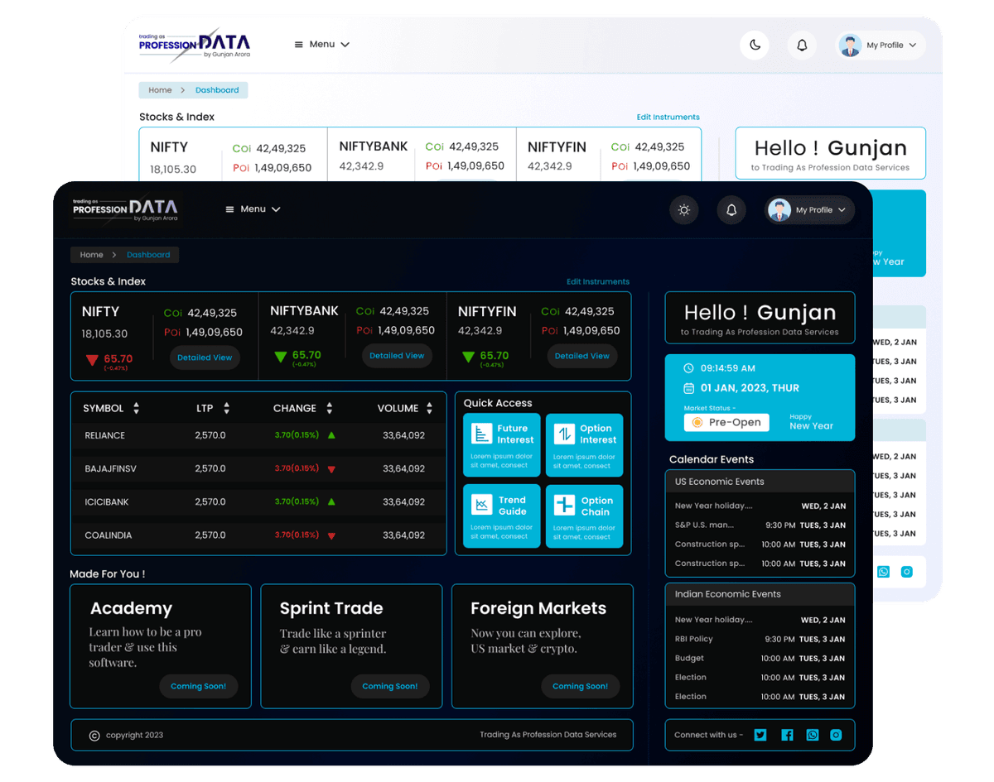The height and width of the screenshot is (782, 994).
Task: Open the Option Chain quick access tool
Action: point(585,516)
